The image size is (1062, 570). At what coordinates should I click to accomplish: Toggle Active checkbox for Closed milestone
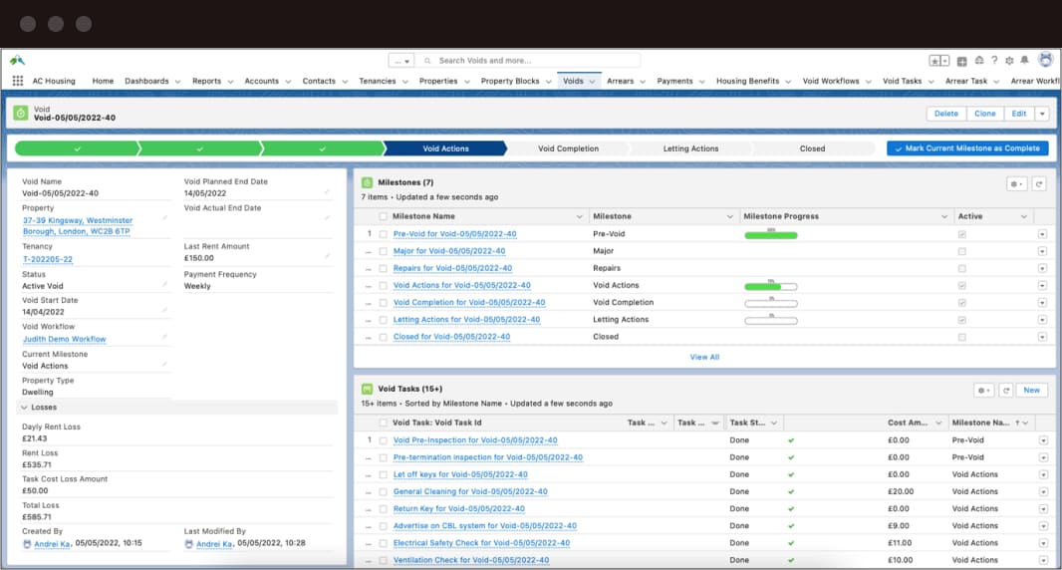961,337
